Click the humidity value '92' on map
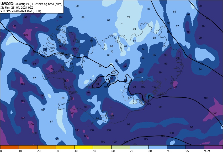Viewport: 223px width, 153px height. [45, 49]
